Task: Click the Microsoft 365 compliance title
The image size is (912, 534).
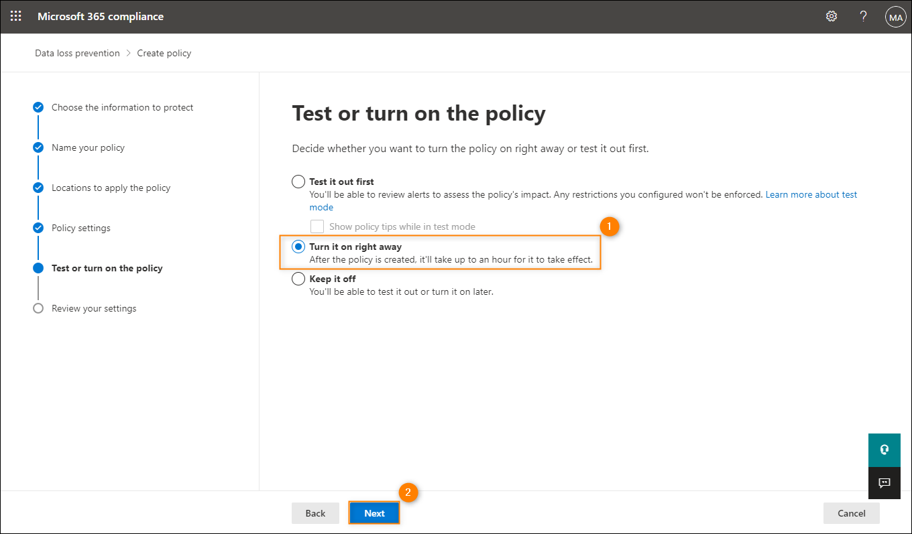Action: pyautogui.click(x=101, y=16)
